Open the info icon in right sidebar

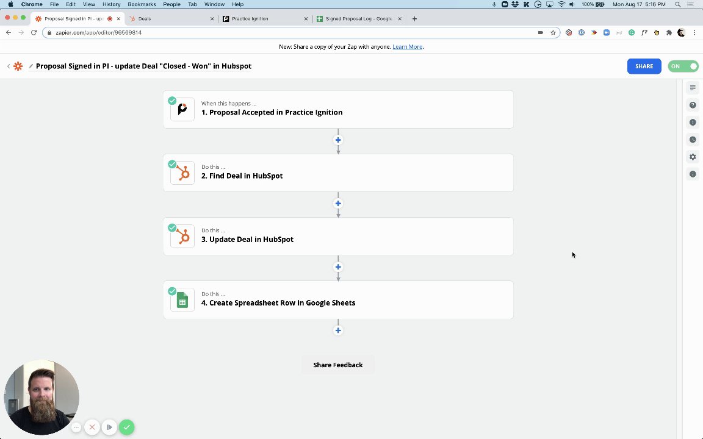[693, 174]
